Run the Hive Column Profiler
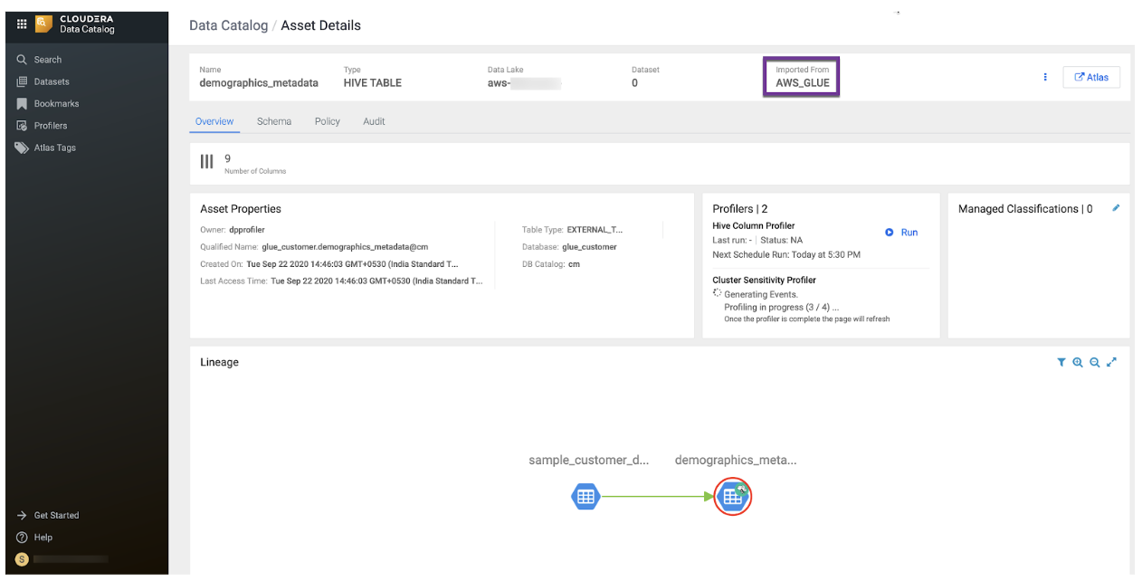The width and height of the screenshot is (1142, 581). 901,233
